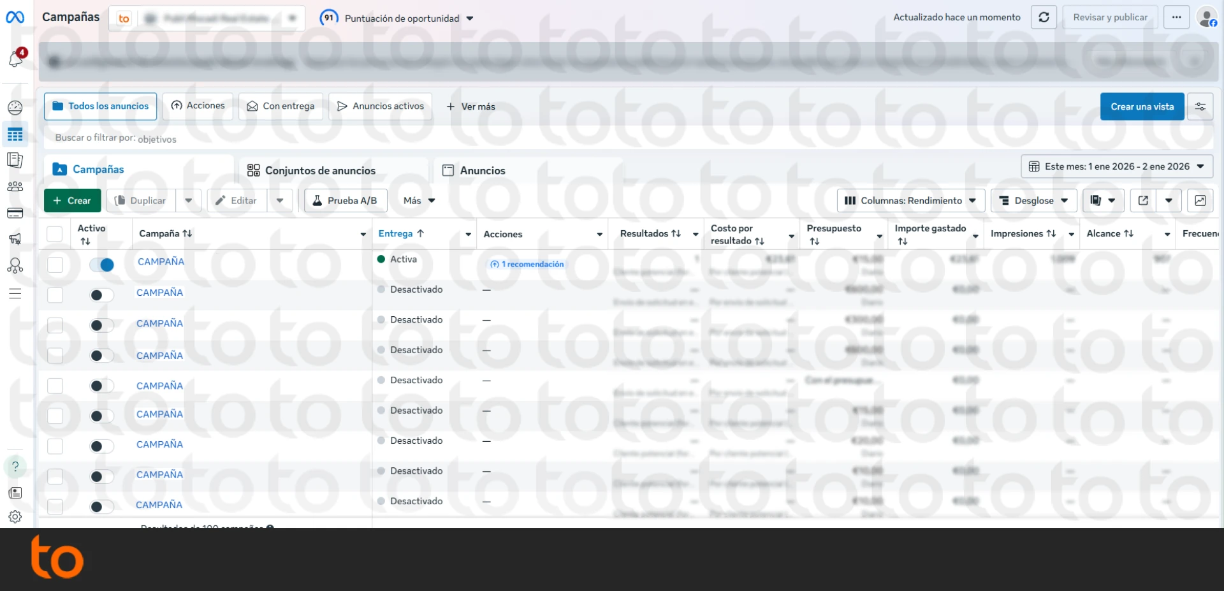1224x591 pixels.
Task: Open the billing card icon in sidebar
Action: pos(15,213)
